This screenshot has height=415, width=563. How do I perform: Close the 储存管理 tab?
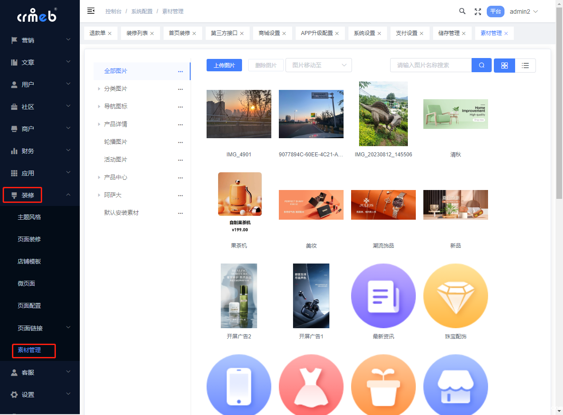tap(464, 34)
